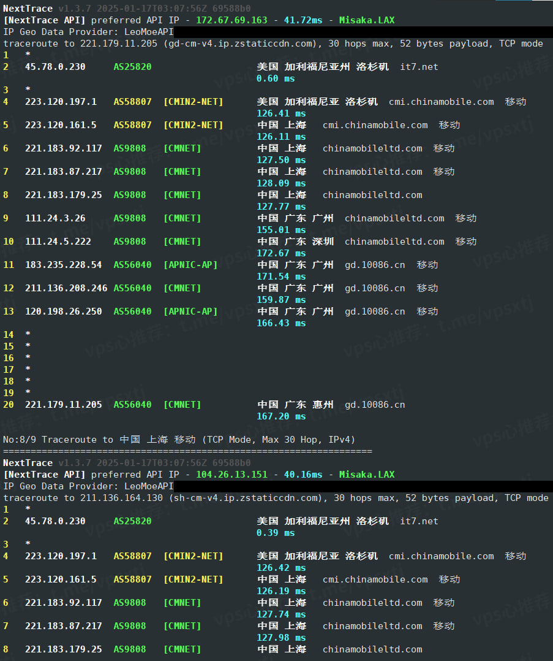
Task: Click the API latency 41.72ms
Action: (303, 20)
